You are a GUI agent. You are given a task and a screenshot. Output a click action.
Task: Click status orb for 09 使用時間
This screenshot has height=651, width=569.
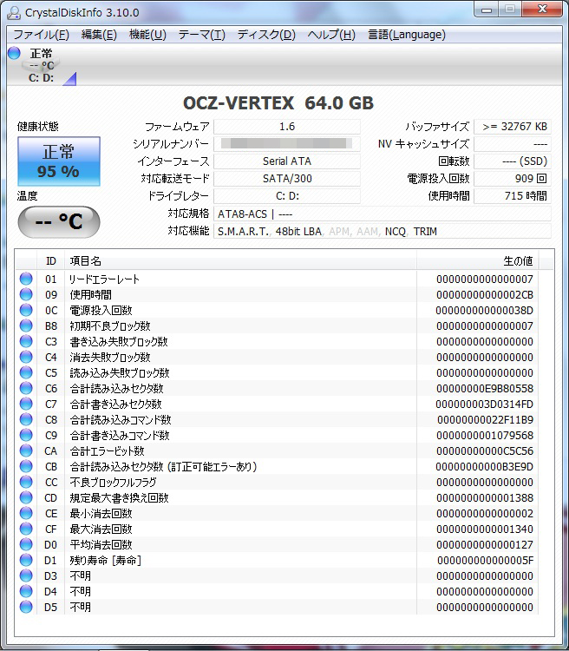(x=26, y=294)
